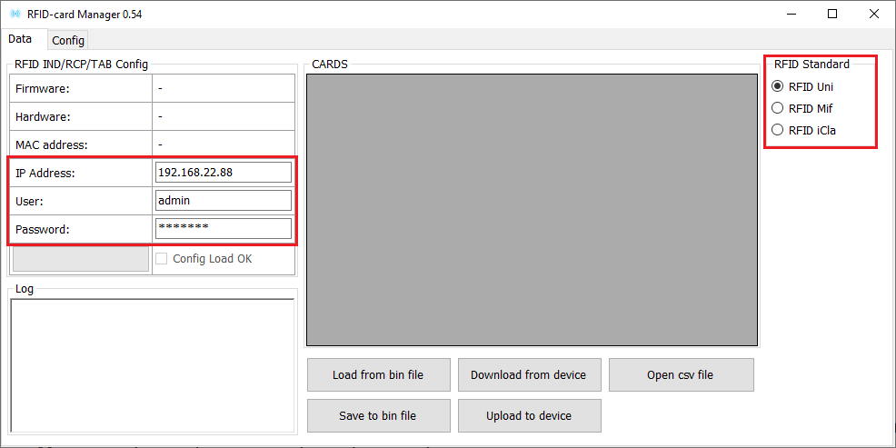This screenshot has height=448, width=896.
Task: Click the RFID-card Manager title bar icon
Action: coord(15,15)
